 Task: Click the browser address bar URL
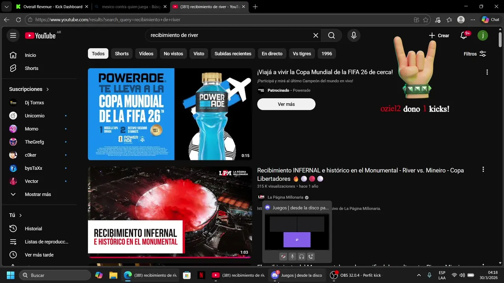[107, 20]
